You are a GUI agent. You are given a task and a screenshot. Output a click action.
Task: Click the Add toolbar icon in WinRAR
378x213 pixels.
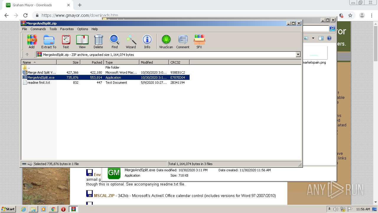[x=32, y=41]
